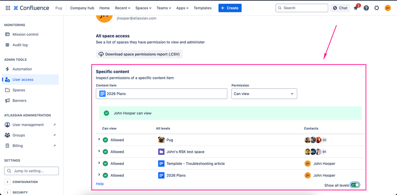Click the Spaces folder icon
This screenshot has width=397, height=195.
tap(7, 90)
